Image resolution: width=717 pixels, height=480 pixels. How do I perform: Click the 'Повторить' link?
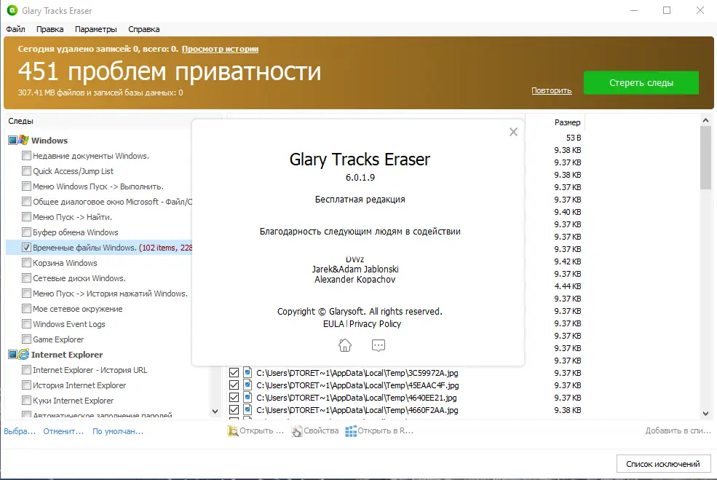[552, 90]
